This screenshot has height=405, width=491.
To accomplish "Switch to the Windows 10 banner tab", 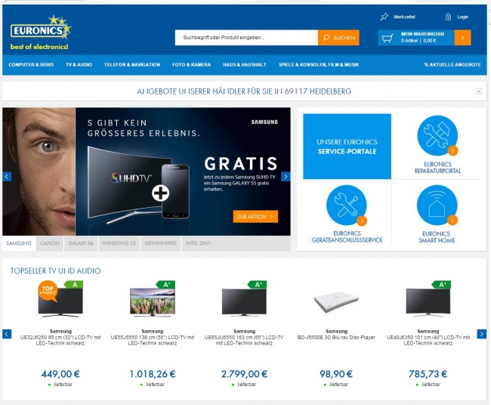I will (119, 243).
